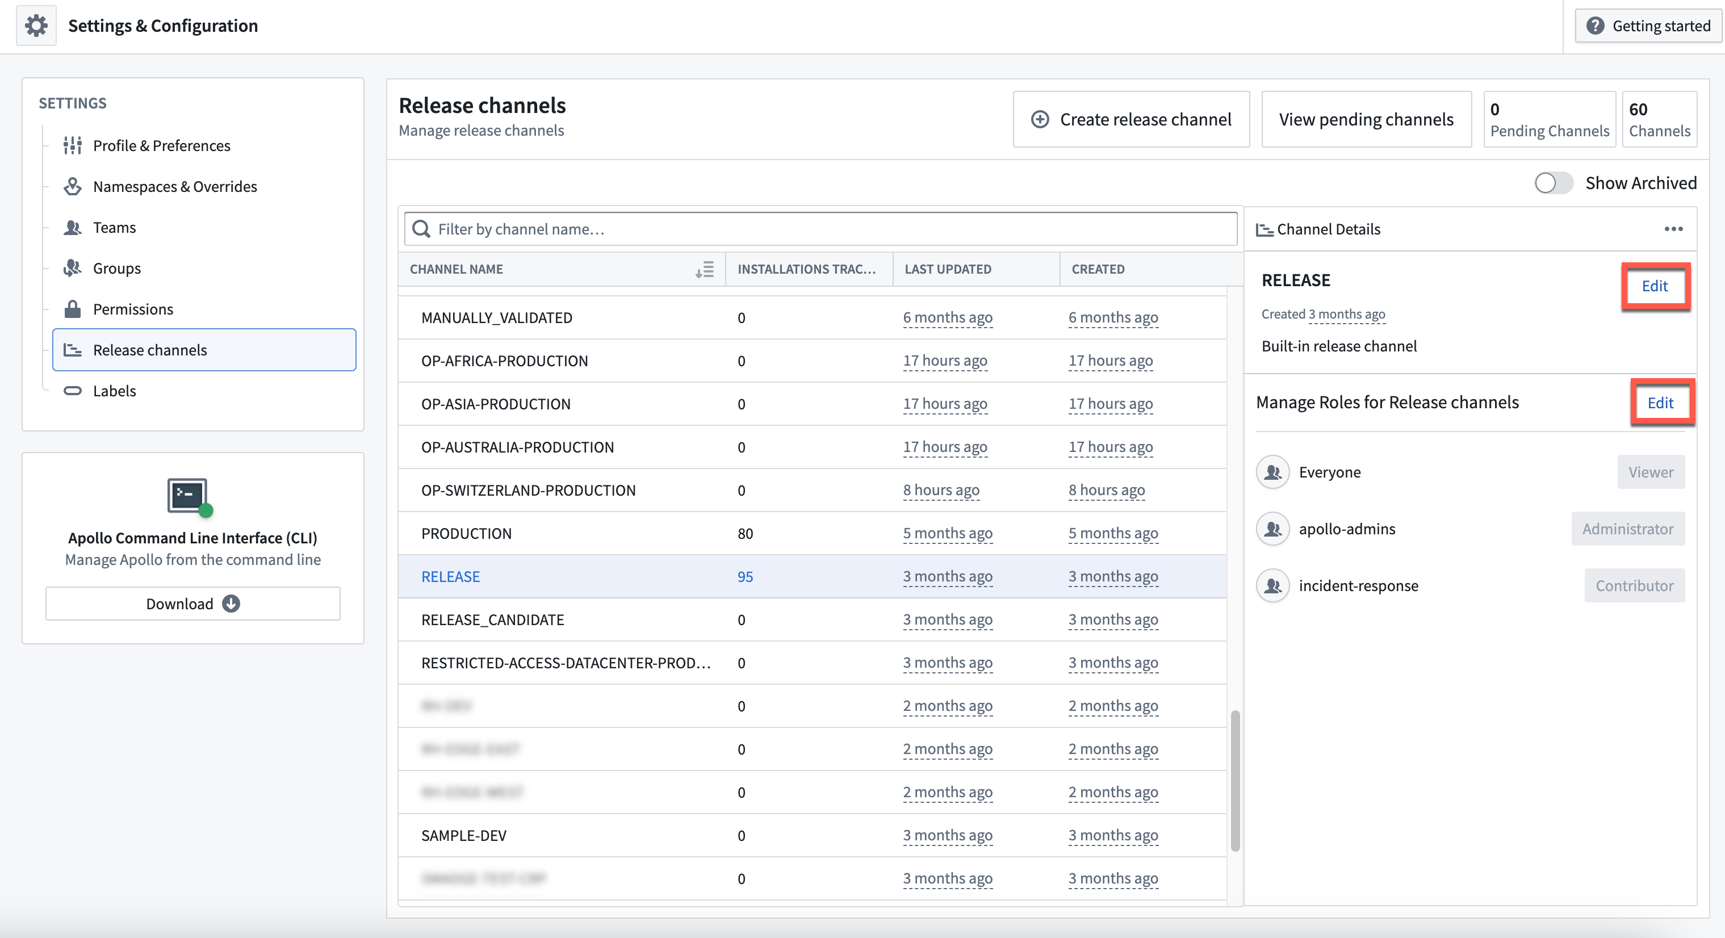Click the plus icon on Create release channel
Screen dimensions: 1725x938
pos(1039,119)
